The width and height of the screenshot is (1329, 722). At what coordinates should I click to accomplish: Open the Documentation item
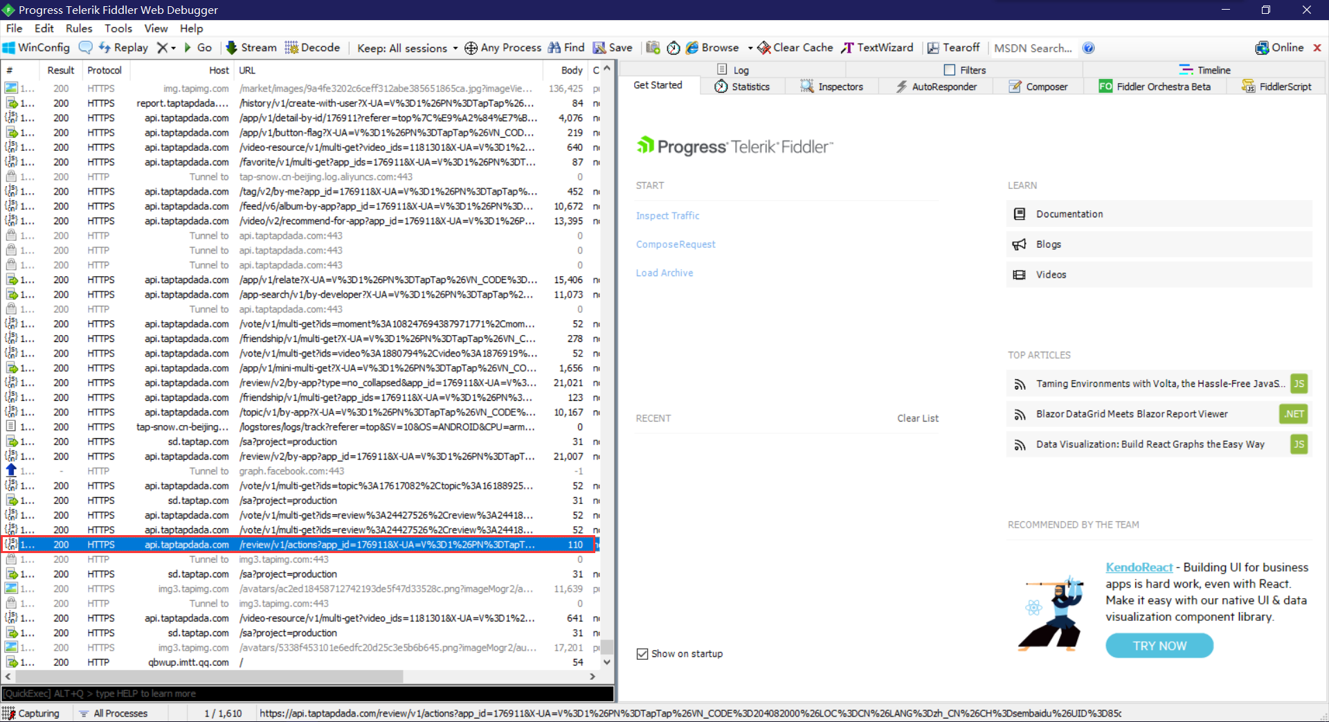click(x=1159, y=214)
